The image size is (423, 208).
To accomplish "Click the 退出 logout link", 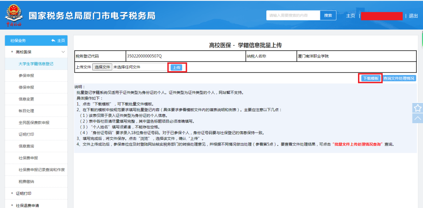I will pyautogui.click(x=413, y=16).
